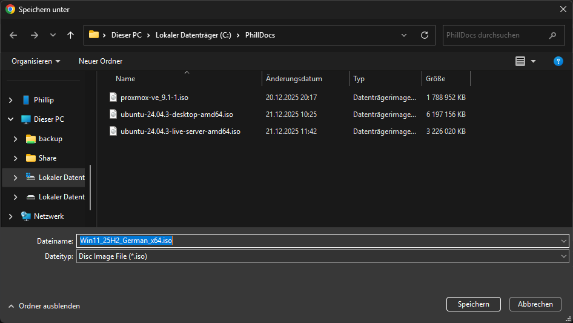Click the back navigation arrow
This screenshot has height=323, width=573.
[13, 35]
